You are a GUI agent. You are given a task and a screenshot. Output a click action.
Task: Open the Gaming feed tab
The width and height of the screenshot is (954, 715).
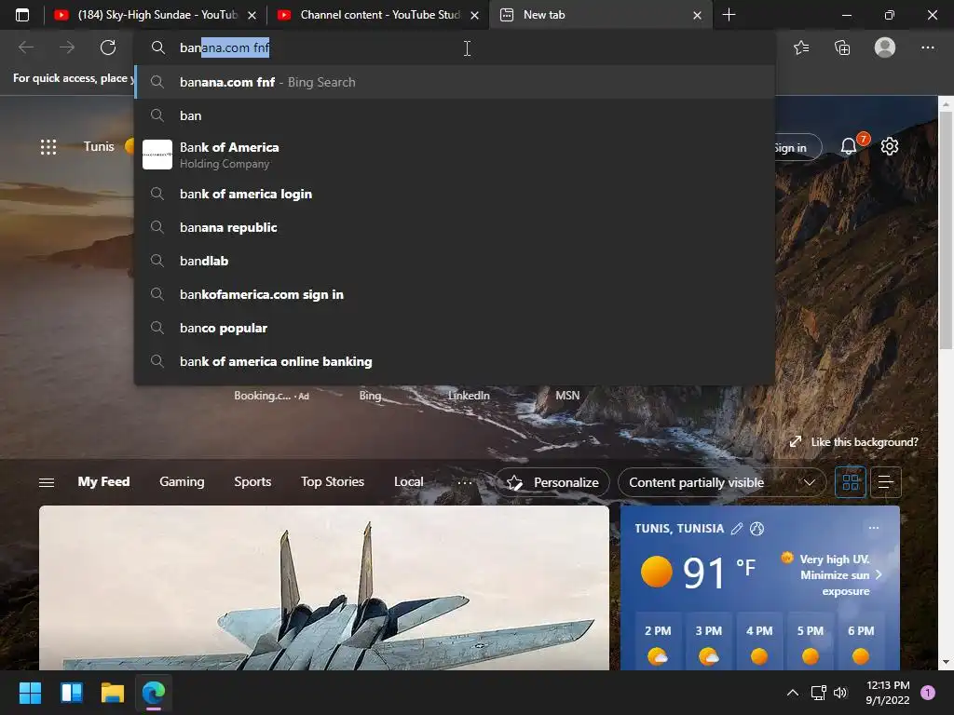coord(182,481)
